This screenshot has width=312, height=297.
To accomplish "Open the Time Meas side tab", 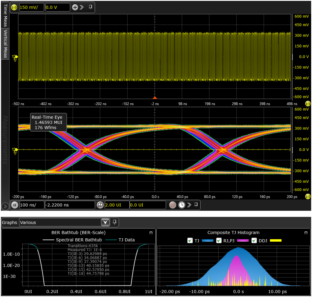I will click(x=5, y=15).
